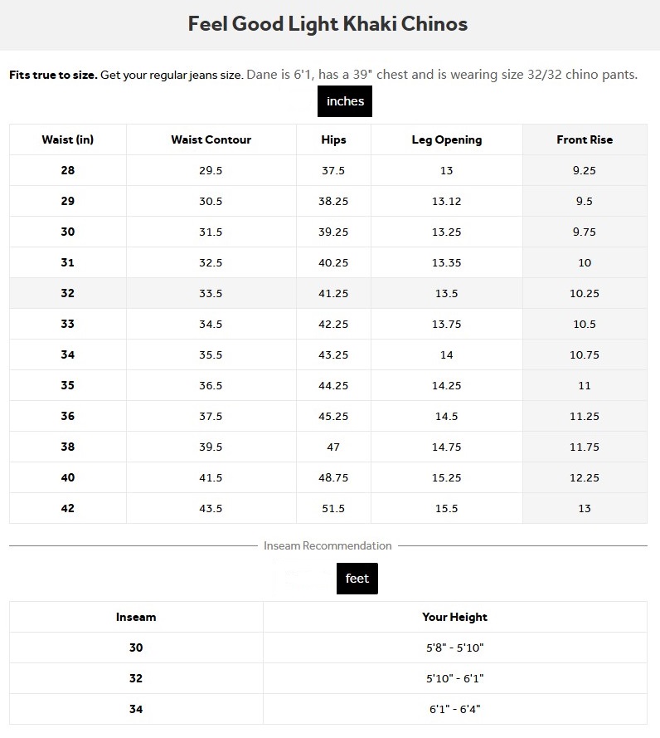This screenshot has width=660, height=738.
Task: Click the 47 hips value for size 38
Action: coord(333,447)
